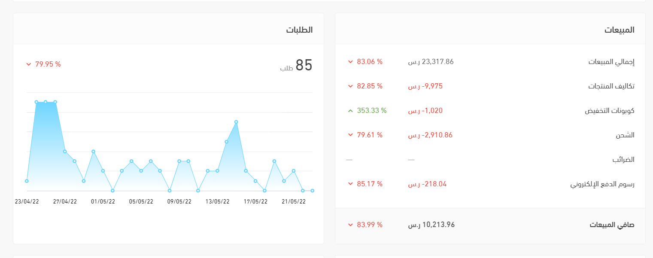Click the down arrow beside 83.06 %
The image size is (653, 258).
(x=350, y=62)
